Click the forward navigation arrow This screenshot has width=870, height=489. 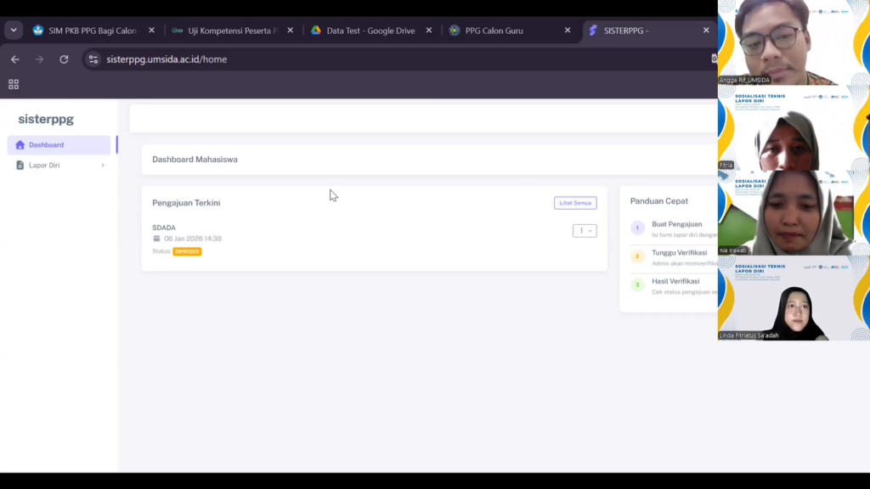(x=39, y=59)
